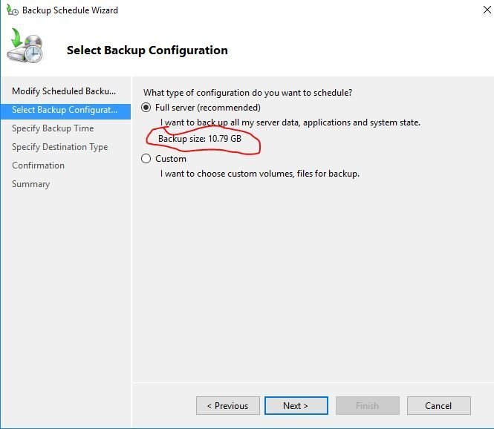This screenshot has width=494, height=429.
Task: Open the Modify Scheduled Backup step
Action: [64, 91]
